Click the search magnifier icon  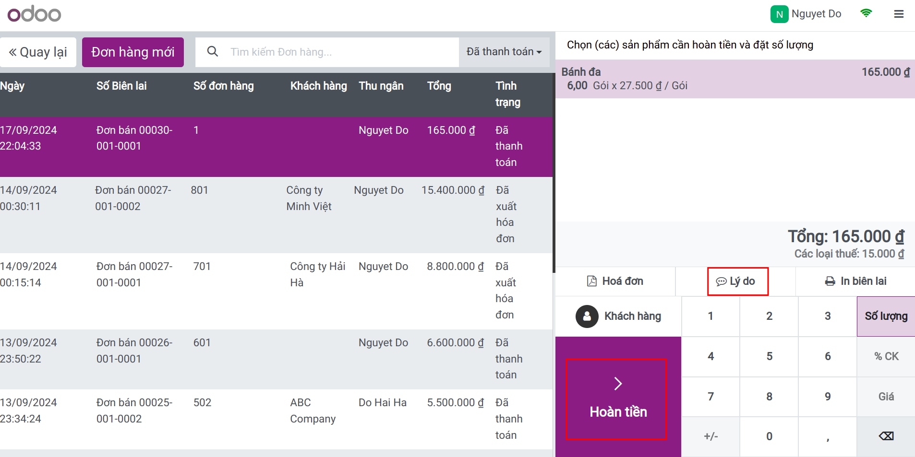coord(212,51)
